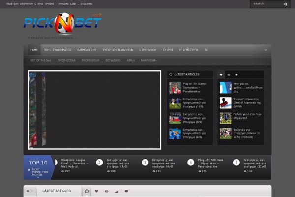Select the comment sort icon in the bottom bar
This screenshot has width=295, height=197.
[x=126, y=191]
